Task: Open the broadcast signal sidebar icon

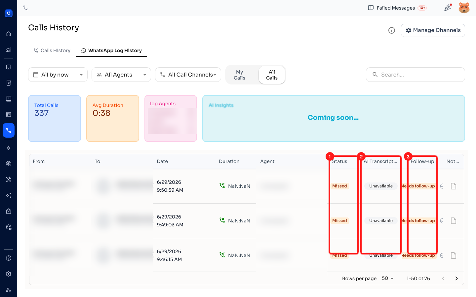Action: 9,164
